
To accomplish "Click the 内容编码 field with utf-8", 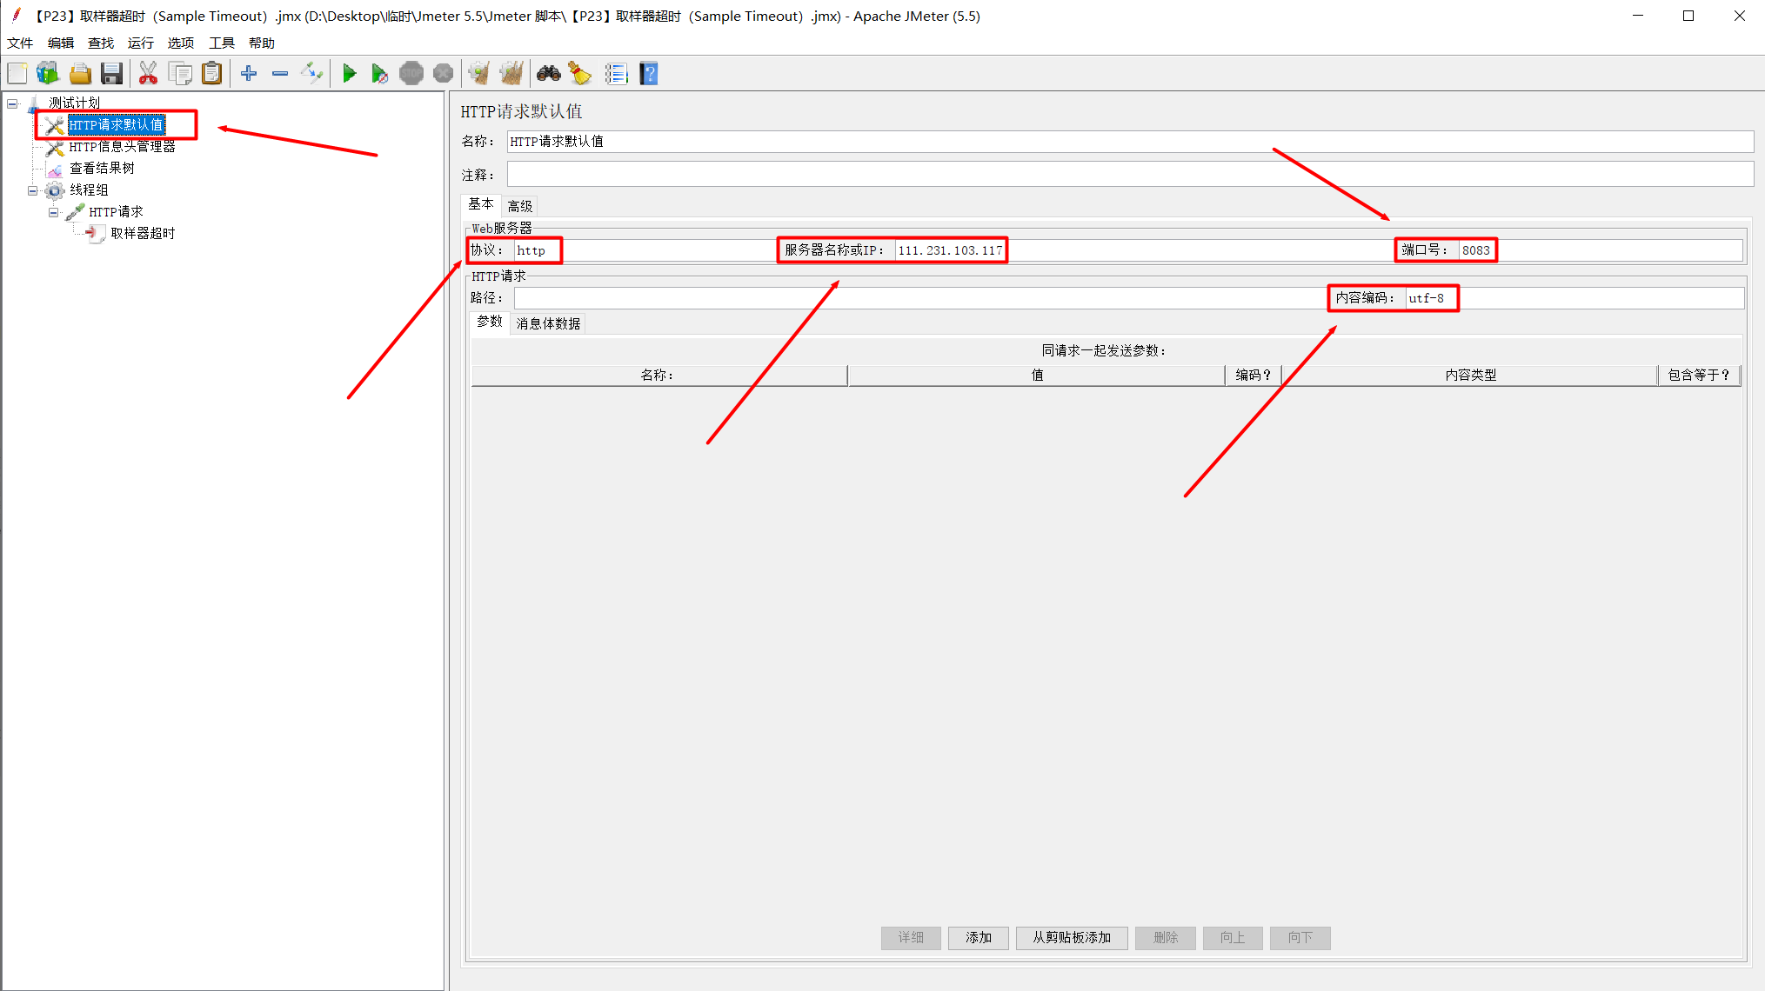I will [x=1574, y=298].
